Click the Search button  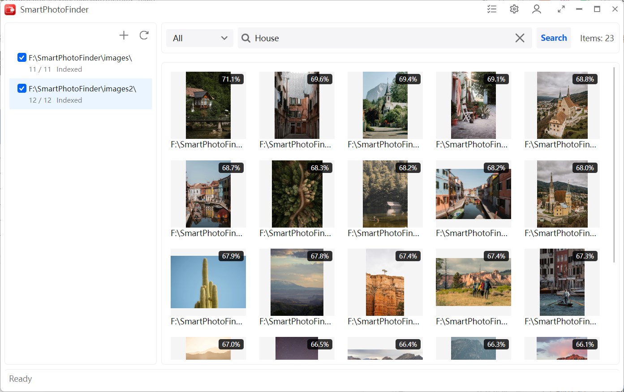tap(554, 38)
